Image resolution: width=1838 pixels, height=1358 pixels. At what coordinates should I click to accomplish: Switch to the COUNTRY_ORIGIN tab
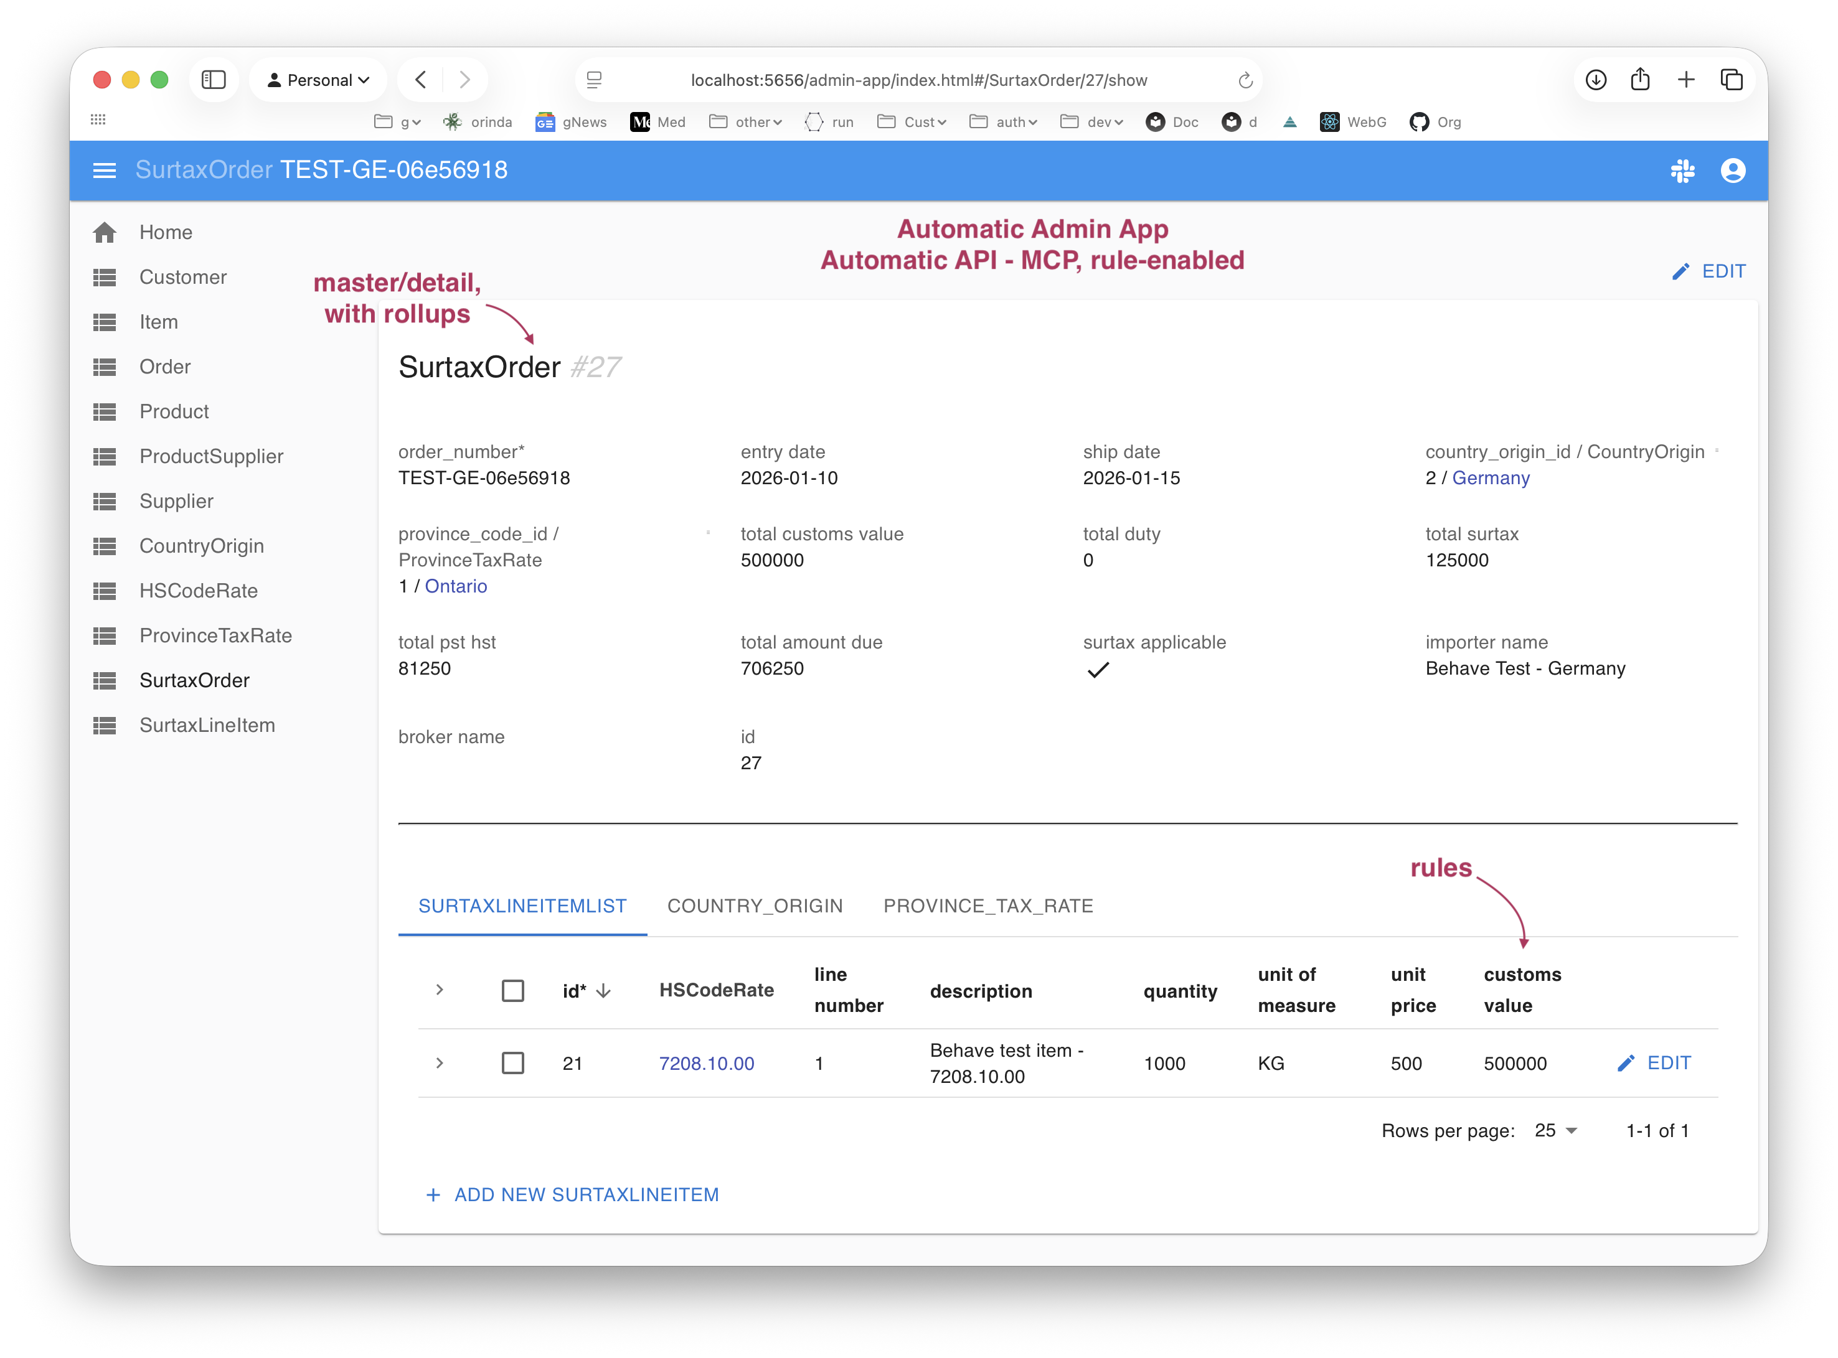tap(755, 906)
